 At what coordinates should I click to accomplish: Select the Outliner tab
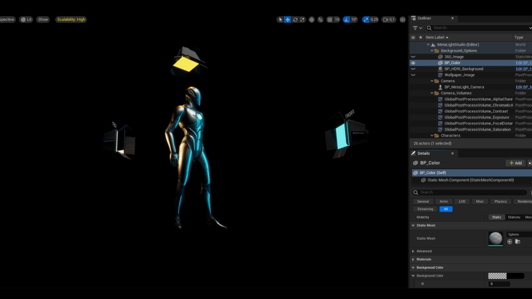click(x=424, y=18)
